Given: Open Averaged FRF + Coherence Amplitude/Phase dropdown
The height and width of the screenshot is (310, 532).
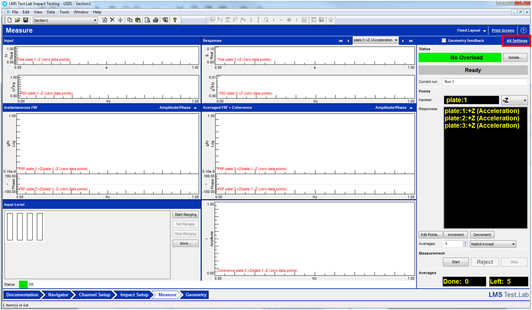Looking at the screenshot, I should 394,108.
